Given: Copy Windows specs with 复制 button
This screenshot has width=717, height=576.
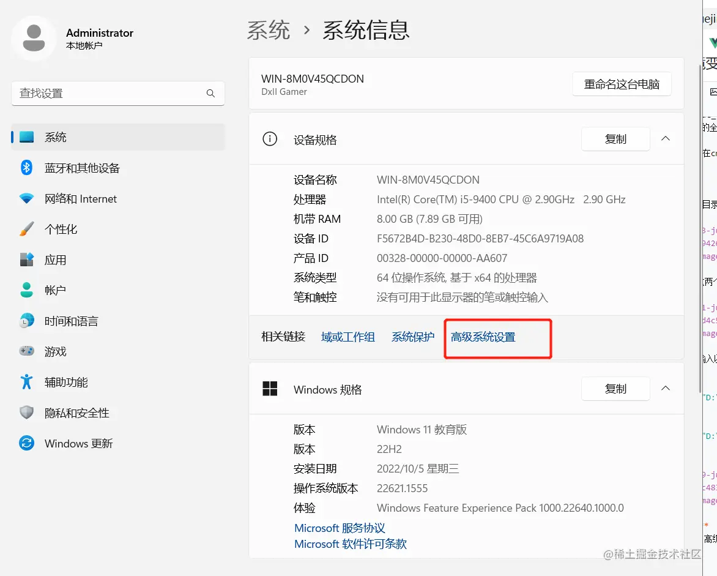Looking at the screenshot, I should [615, 389].
